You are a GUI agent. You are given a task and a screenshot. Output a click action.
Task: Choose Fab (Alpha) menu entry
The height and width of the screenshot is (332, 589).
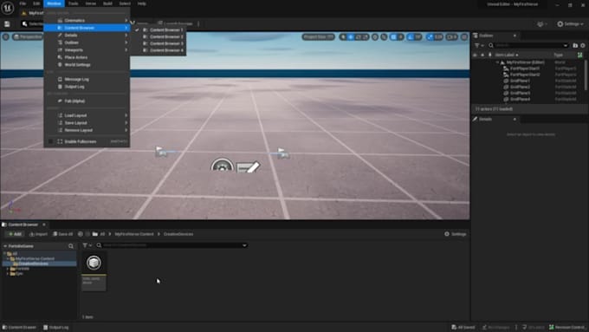[87, 101]
